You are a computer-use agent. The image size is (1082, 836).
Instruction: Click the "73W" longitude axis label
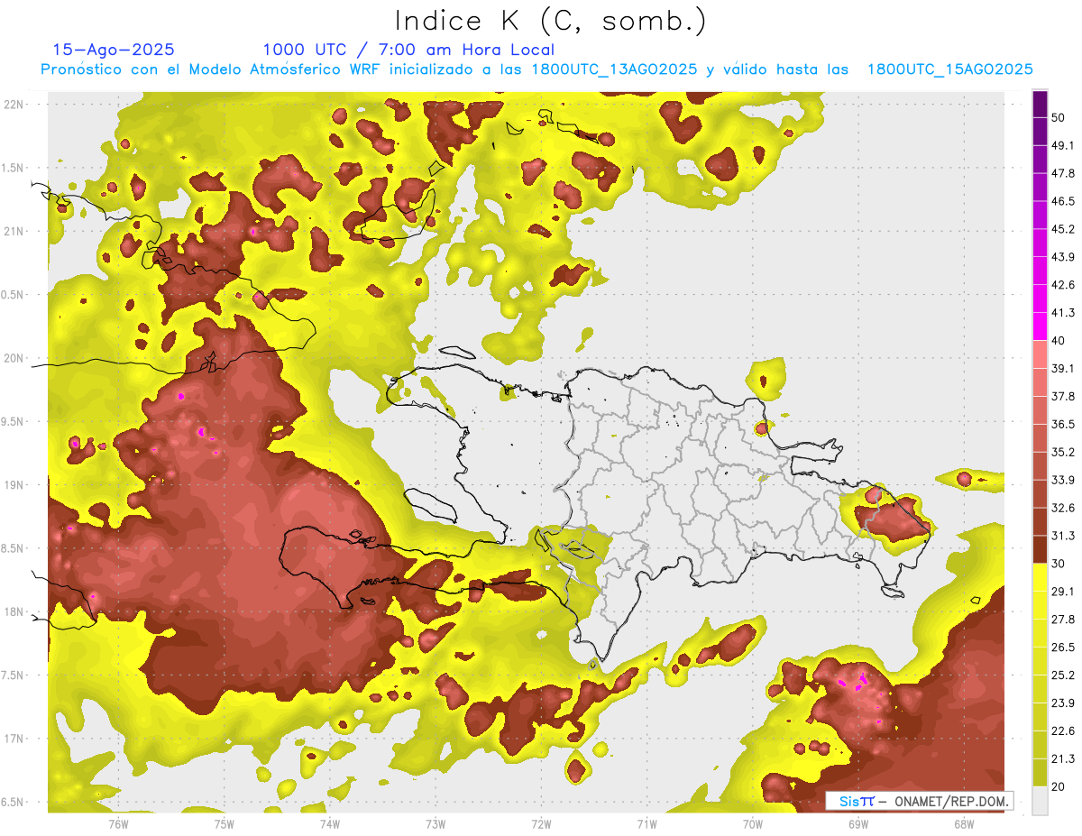click(x=436, y=824)
